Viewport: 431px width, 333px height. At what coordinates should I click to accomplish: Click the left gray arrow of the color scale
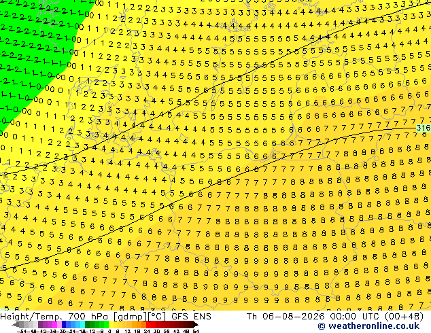point(16,324)
